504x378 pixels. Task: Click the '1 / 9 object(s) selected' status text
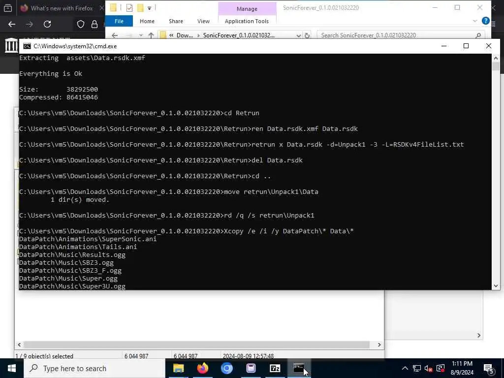pos(44,356)
